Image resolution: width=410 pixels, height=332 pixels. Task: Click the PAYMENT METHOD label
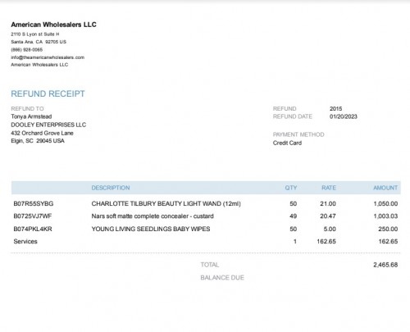click(298, 134)
